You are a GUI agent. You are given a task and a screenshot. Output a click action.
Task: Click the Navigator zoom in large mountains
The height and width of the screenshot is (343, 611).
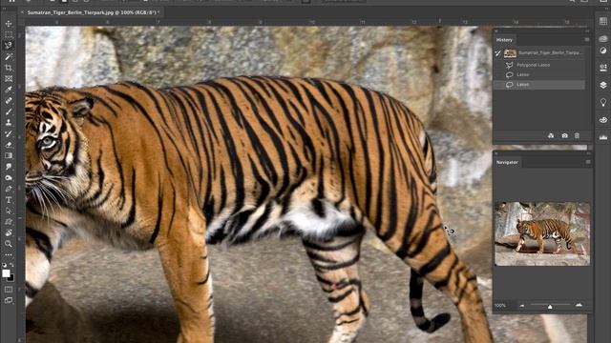click(x=579, y=306)
